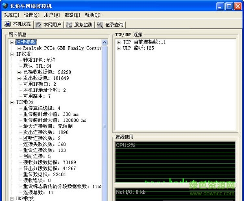Expand the TCP 当前连接数 node
Viewport: 244px width, 201px height.
click(x=119, y=42)
